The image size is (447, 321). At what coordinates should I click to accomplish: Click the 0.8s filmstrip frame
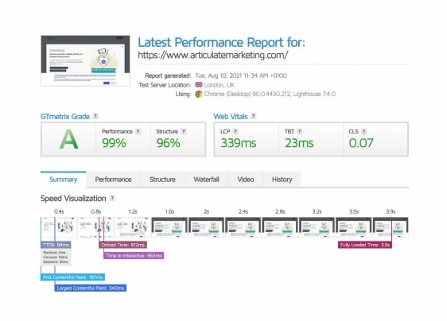tap(95, 227)
